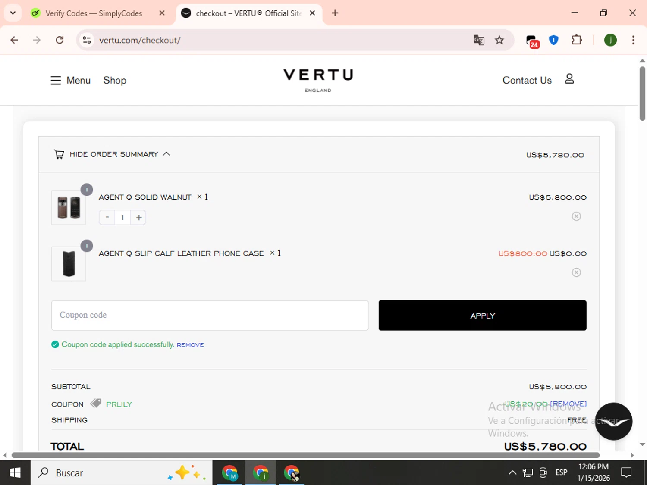
Task: Open the Chrome profile avatar
Action: coord(610,40)
